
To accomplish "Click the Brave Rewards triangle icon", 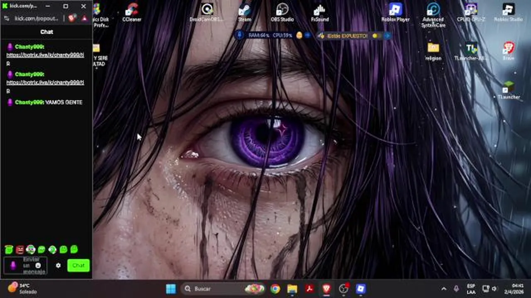I will pyautogui.click(x=84, y=18).
